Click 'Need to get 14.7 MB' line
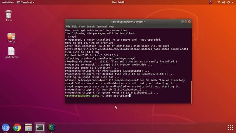The width and height of the screenshot is (236, 133). (x=90, y=43)
